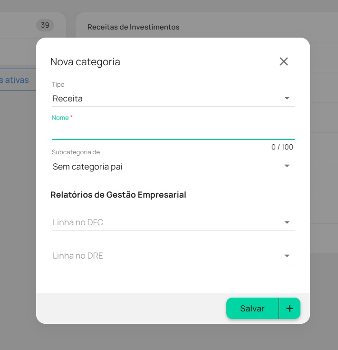Expand the Linha no DRE selector
Screen dimensions: 338x350
pyautogui.click(x=173, y=256)
